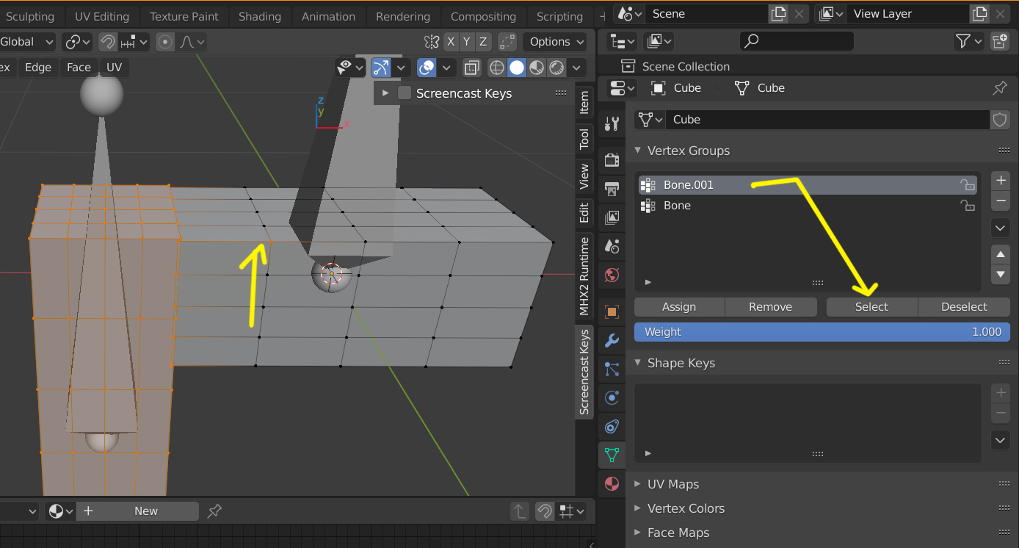The width and height of the screenshot is (1019, 548).
Task: Open the Options dropdown
Action: [558, 42]
